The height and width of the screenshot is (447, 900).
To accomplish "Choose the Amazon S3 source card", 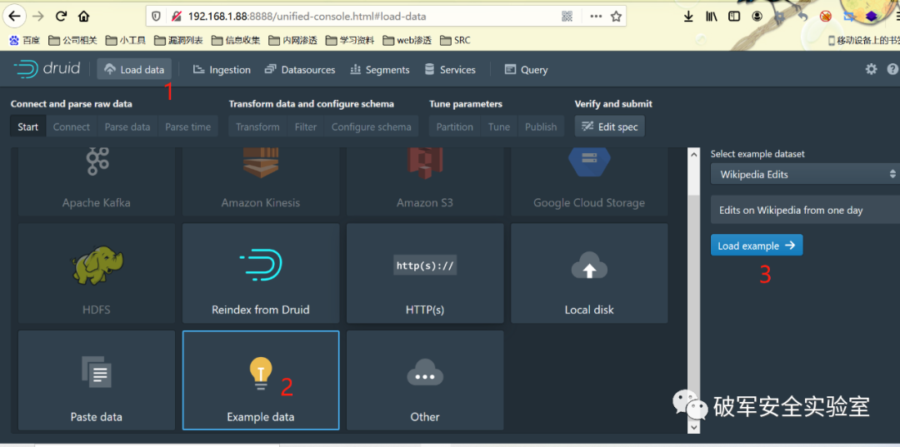I will pos(425,181).
